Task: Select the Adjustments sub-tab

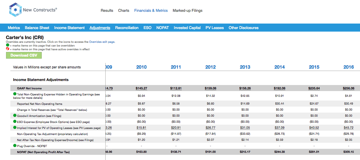Action: tap(100, 28)
